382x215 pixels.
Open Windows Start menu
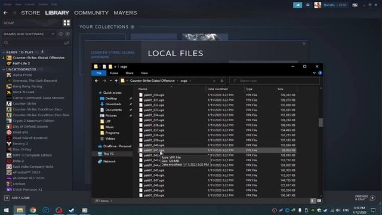click(7, 210)
